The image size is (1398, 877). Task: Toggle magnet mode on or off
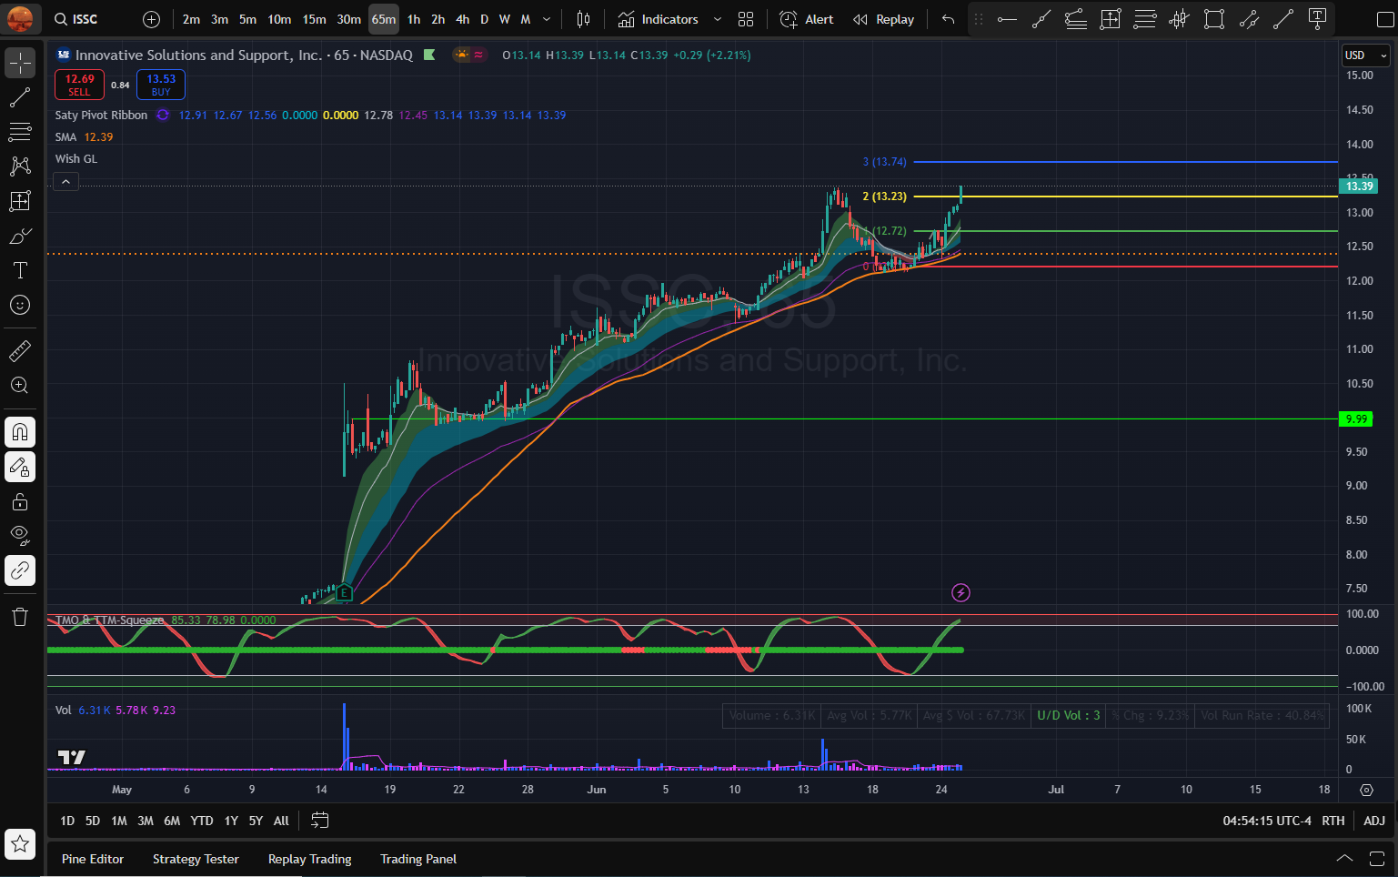pos(20,432)
